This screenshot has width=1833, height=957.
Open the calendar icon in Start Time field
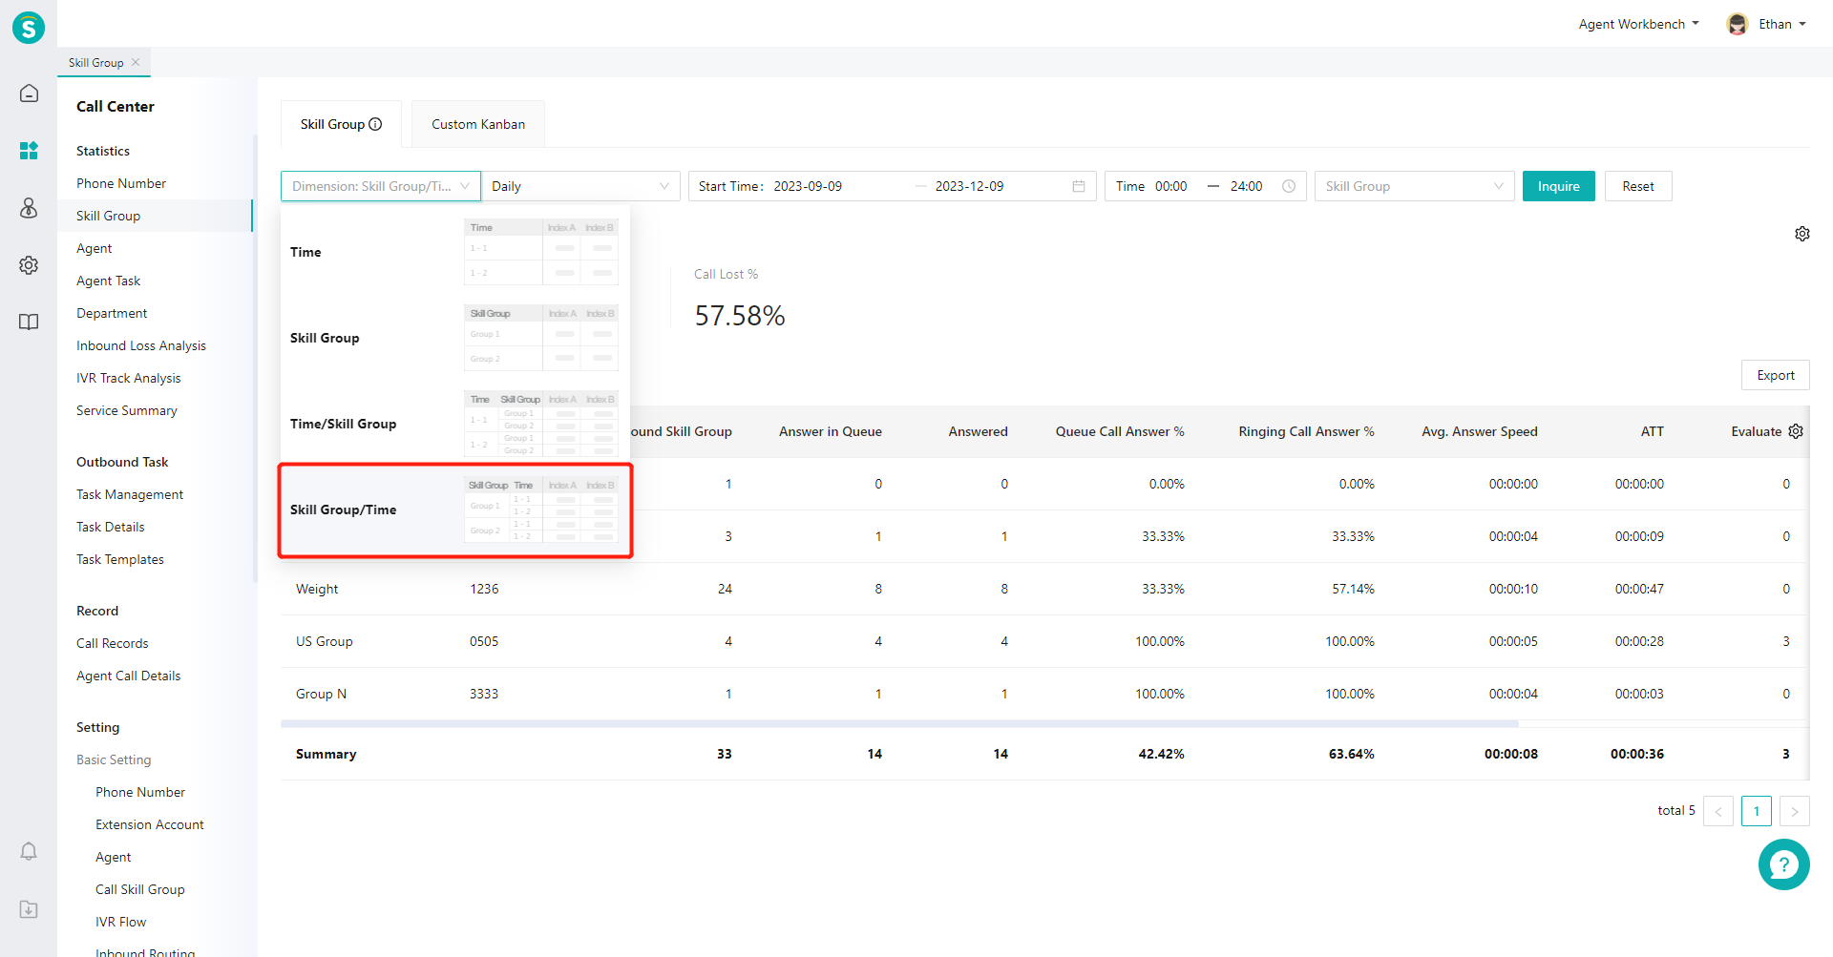(x=1079, y=186)
